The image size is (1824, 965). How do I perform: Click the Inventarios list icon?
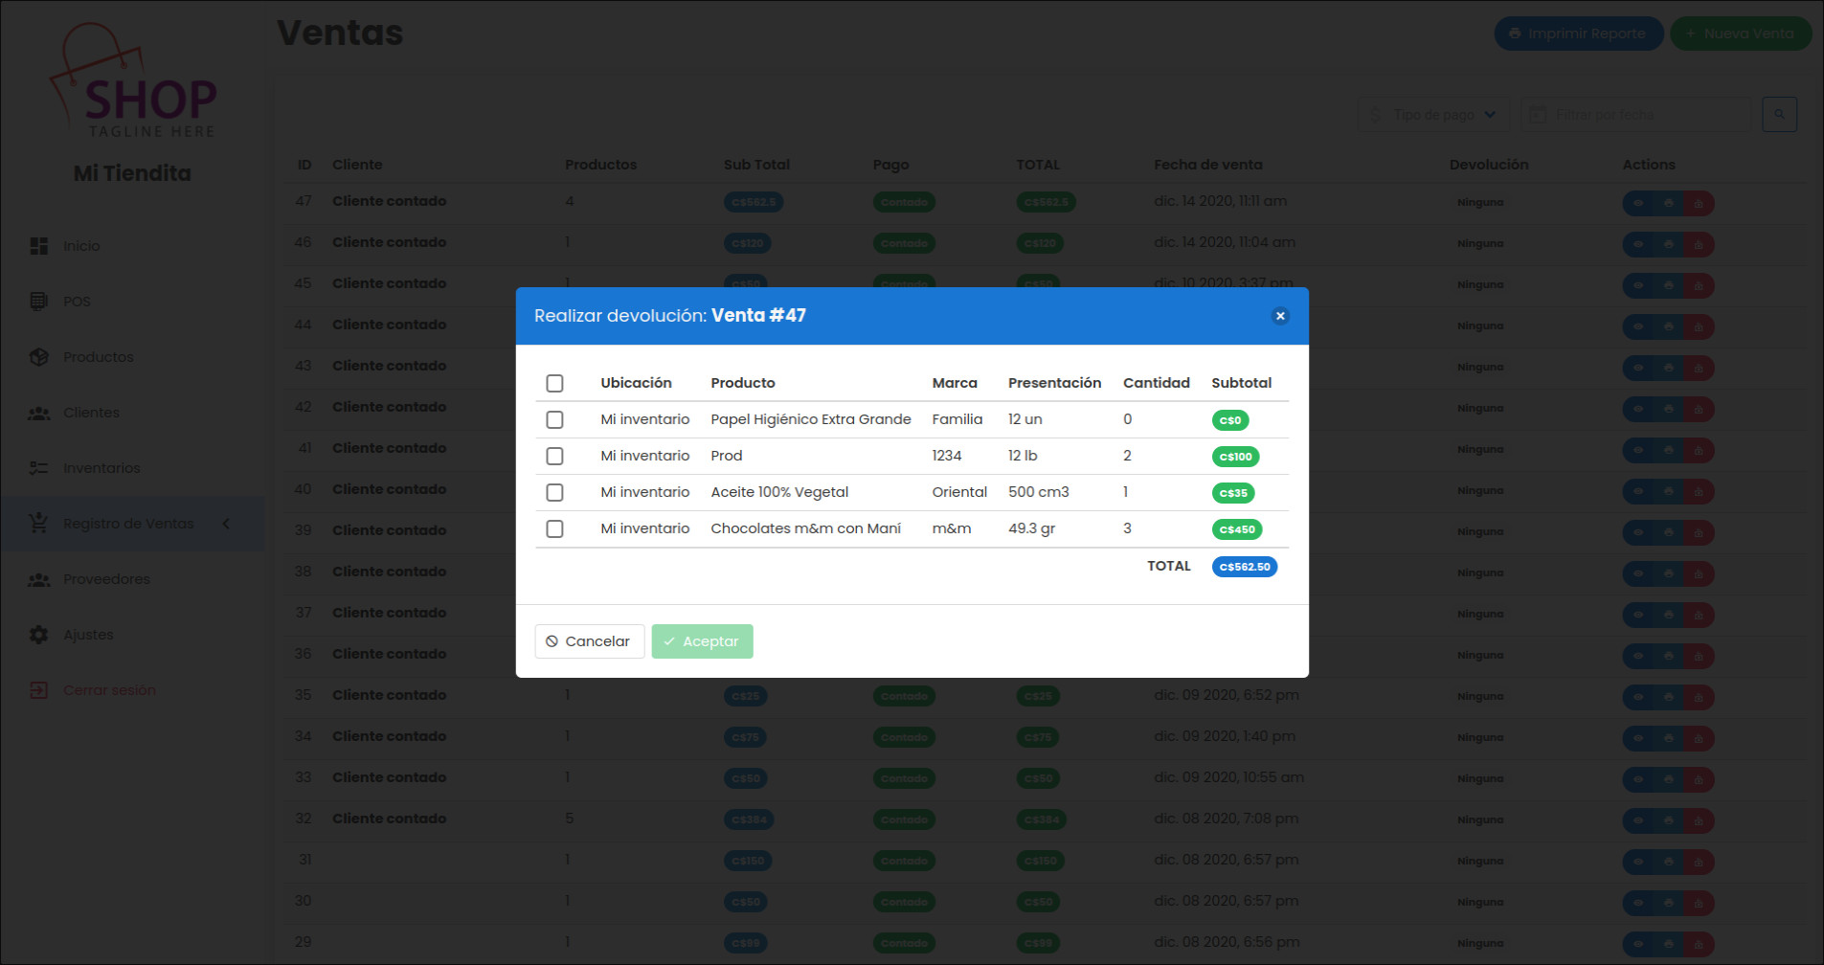point(38,468)
